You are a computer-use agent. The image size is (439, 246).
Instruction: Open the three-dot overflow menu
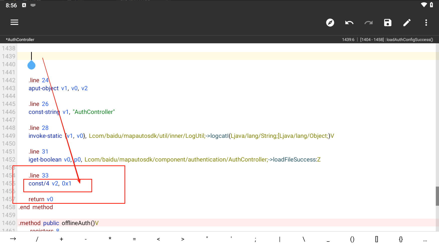tap(426, 22)
